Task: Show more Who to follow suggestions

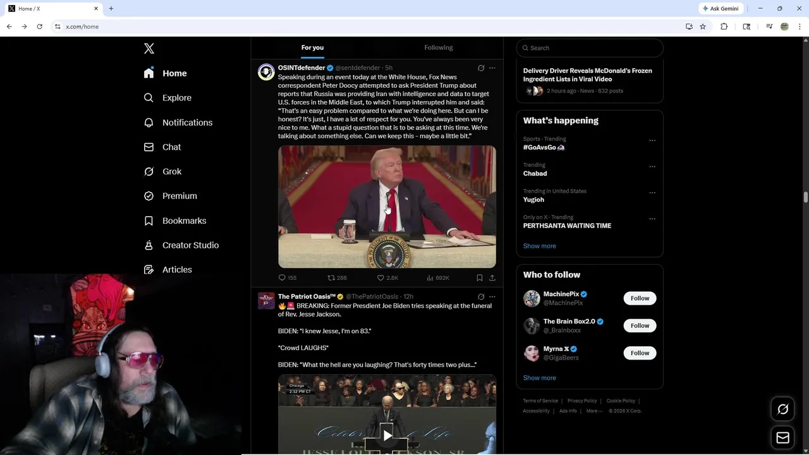Action: coord(539,378)
